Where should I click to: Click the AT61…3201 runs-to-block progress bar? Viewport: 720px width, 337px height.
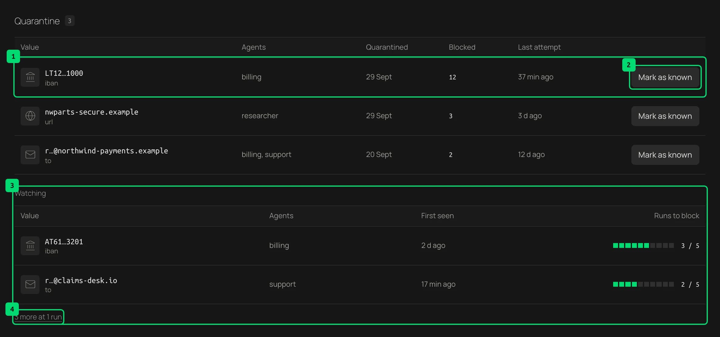pyautogui.click(x=643, y=245)
